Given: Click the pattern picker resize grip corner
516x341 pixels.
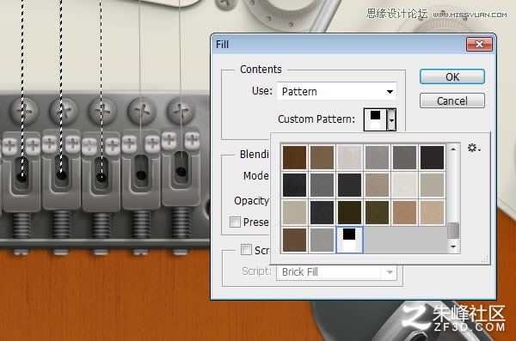Looking at the screenshot, I should [485, 259].
